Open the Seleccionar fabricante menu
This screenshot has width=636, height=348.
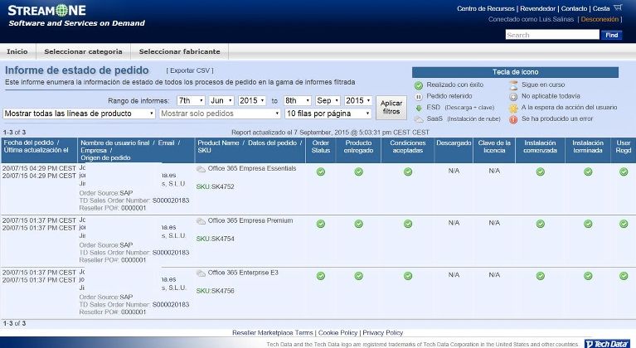[x=180, y=51]
